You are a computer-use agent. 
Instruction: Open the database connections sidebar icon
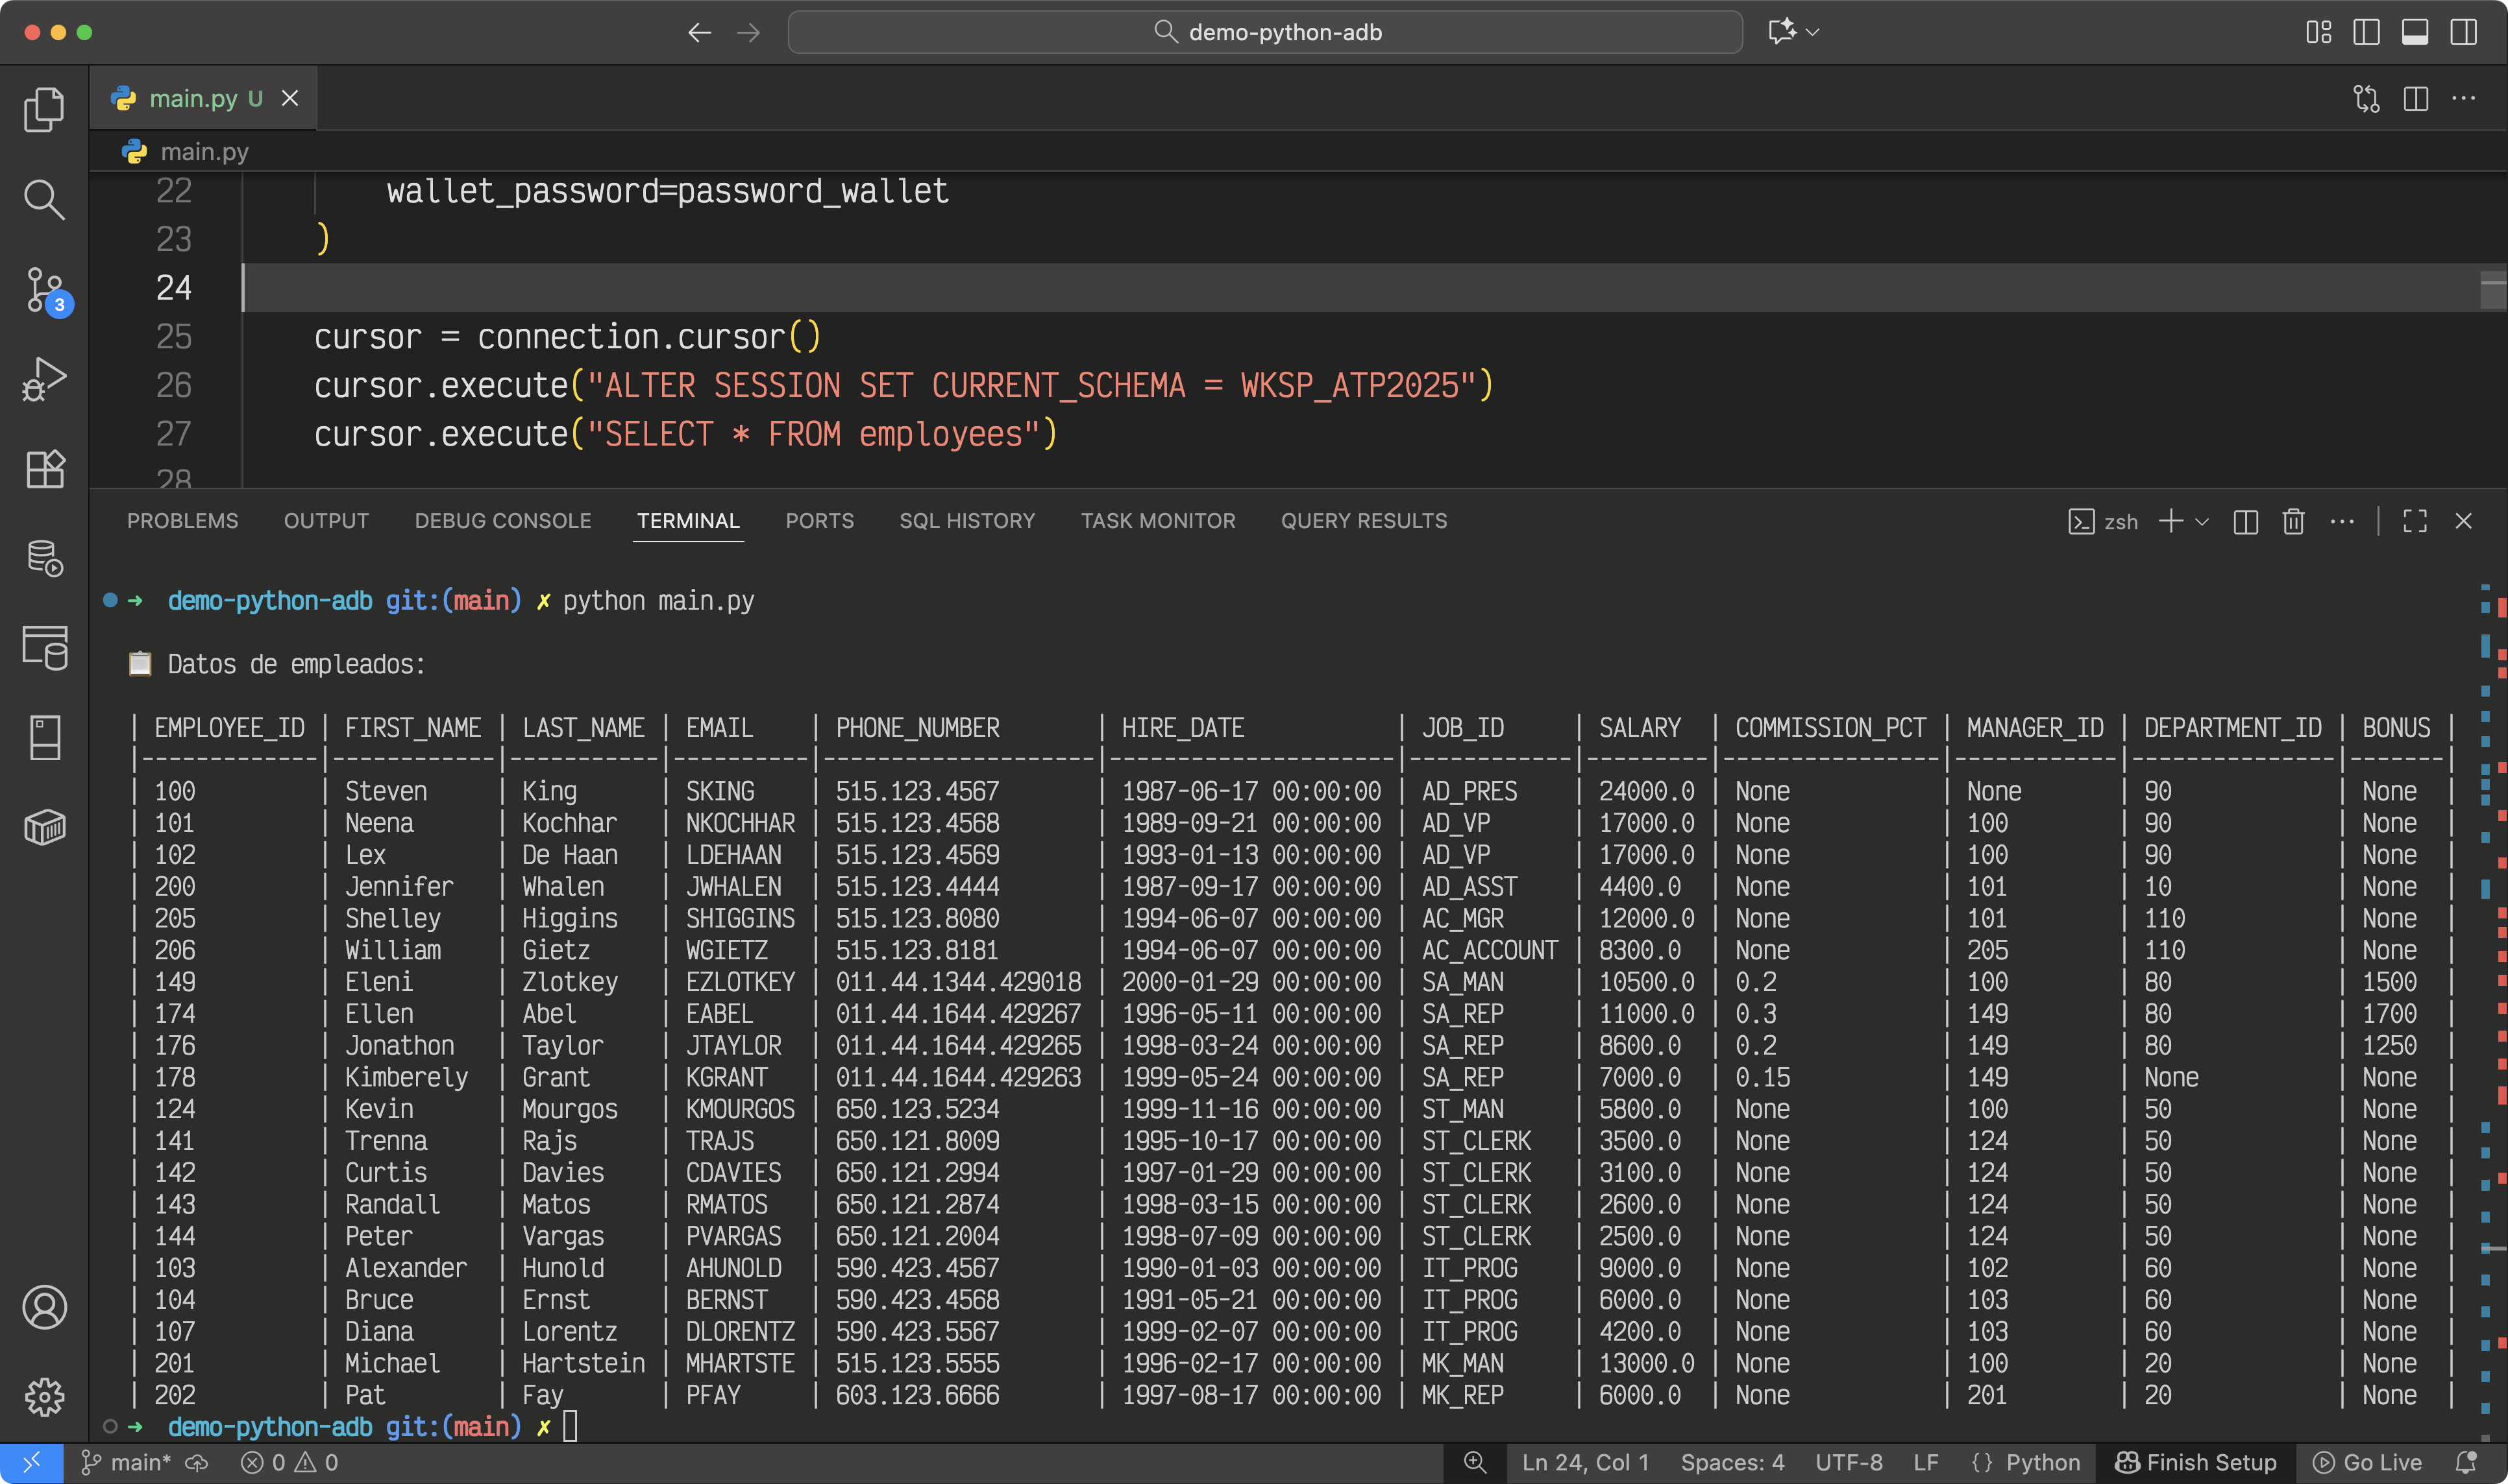(44, 558)
